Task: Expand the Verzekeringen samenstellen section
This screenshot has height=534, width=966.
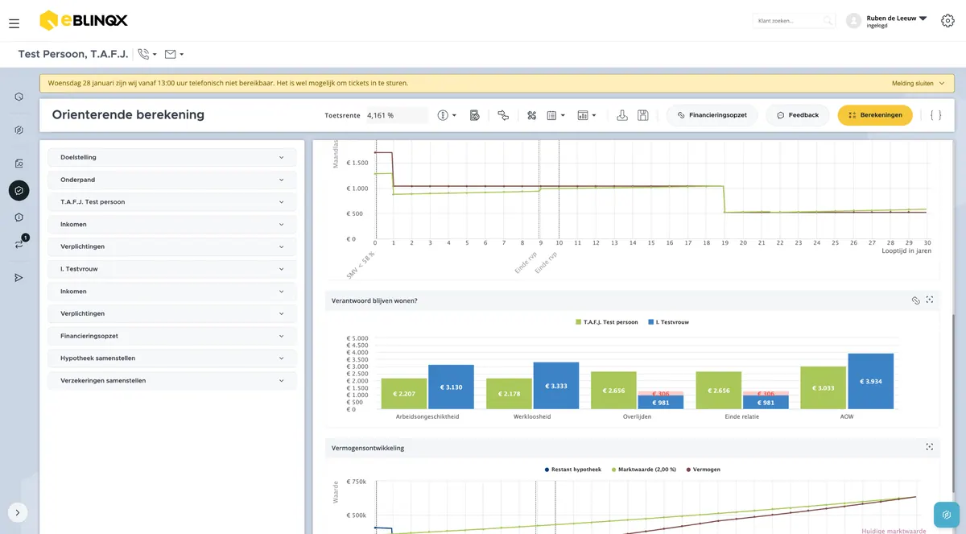Action: pyautogui.click(x=172, y=380)
